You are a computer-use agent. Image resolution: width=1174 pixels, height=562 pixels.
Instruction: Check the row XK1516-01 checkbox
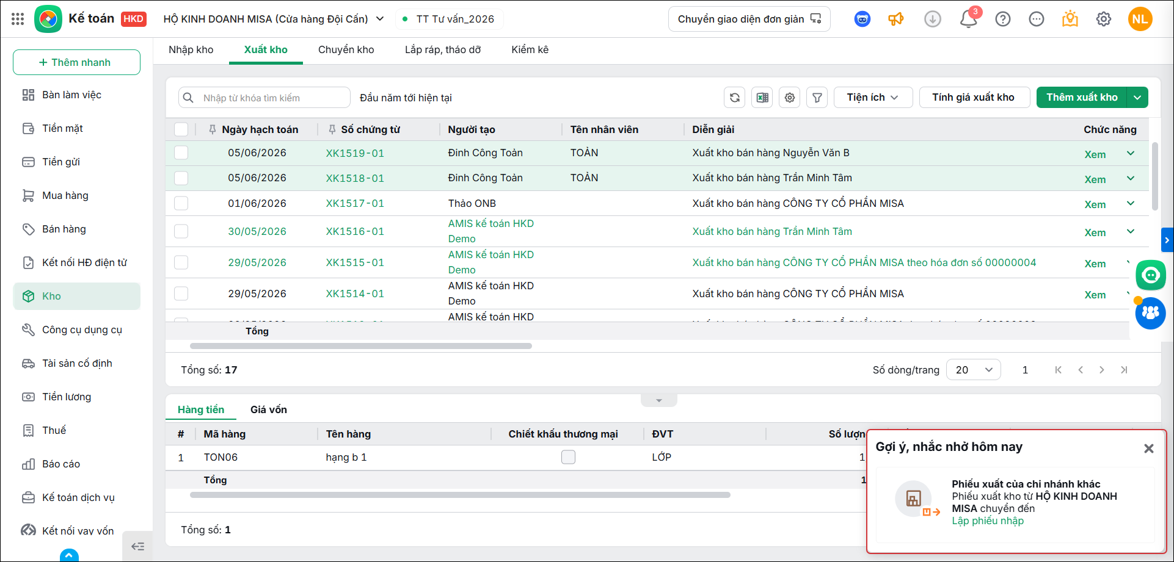[x=181, y=231]
